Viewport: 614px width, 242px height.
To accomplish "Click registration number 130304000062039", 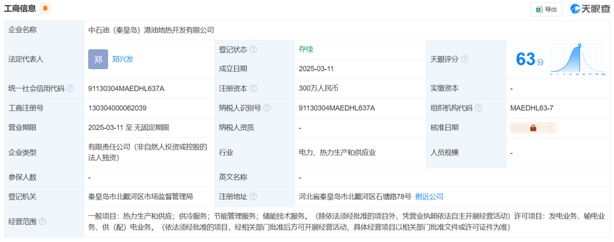I will pos(118,108).
